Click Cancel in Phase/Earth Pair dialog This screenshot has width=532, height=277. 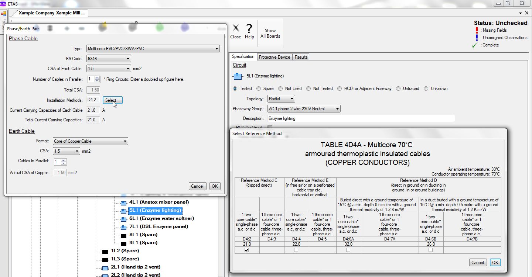click(197, 186)
